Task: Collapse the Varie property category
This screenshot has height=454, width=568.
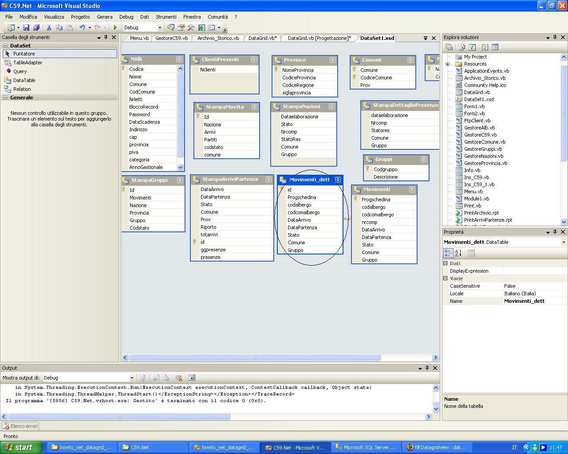Action: (x=446, y=278)
